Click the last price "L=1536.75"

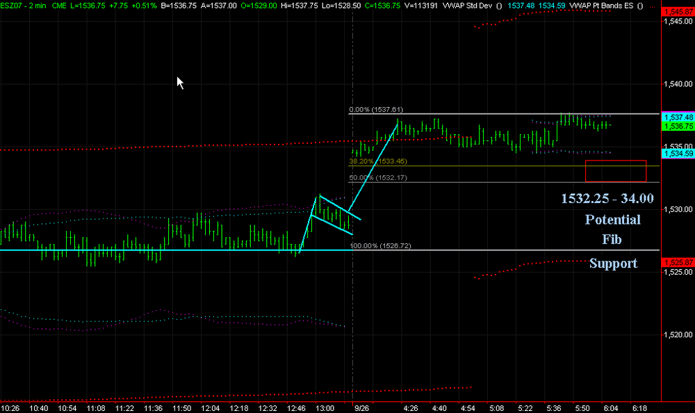click(88, 6)
